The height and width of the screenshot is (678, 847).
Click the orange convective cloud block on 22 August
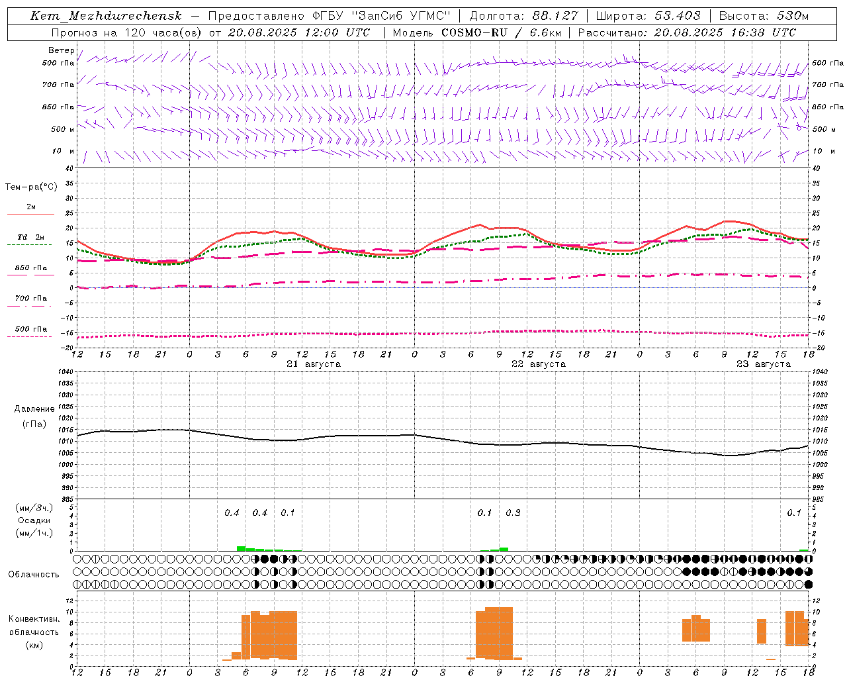pos(494,634)
